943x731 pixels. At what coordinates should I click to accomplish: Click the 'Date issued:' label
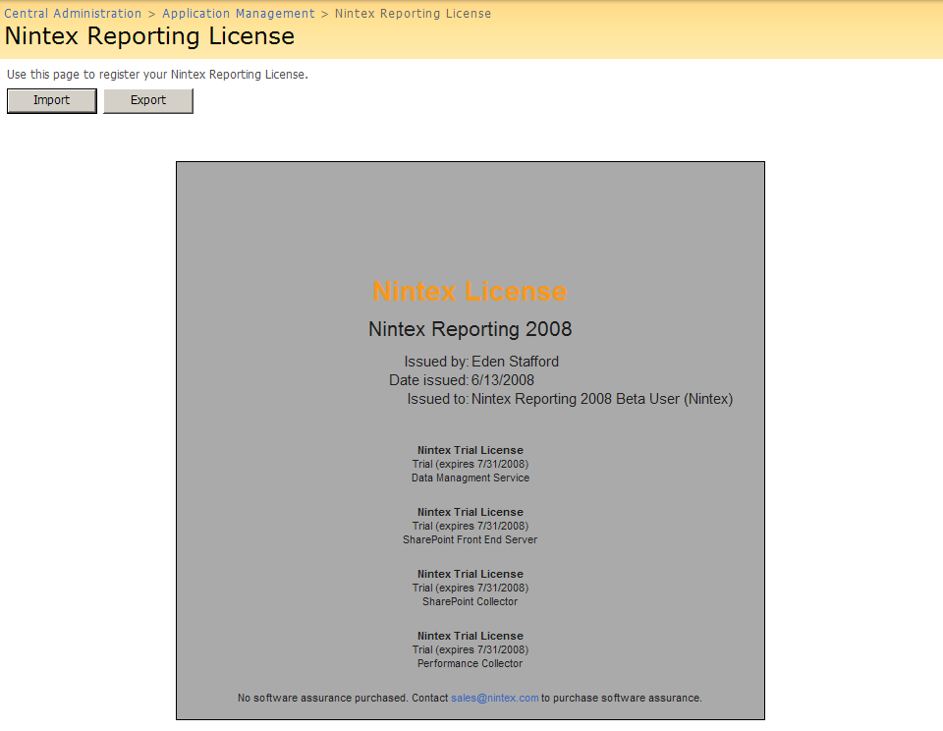click(428, 380)
